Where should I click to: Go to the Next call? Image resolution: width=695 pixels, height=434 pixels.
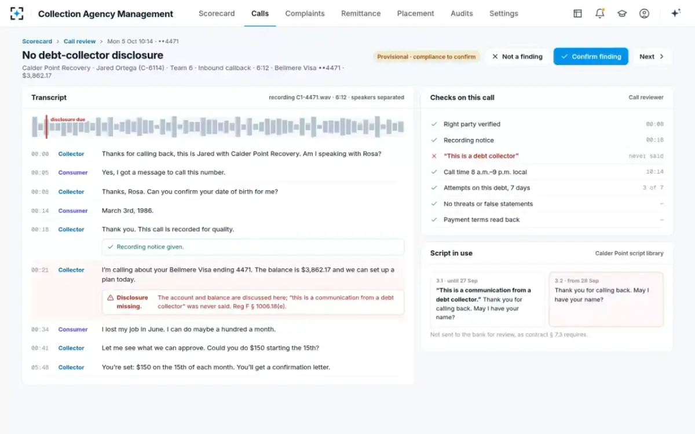(652, 57)
